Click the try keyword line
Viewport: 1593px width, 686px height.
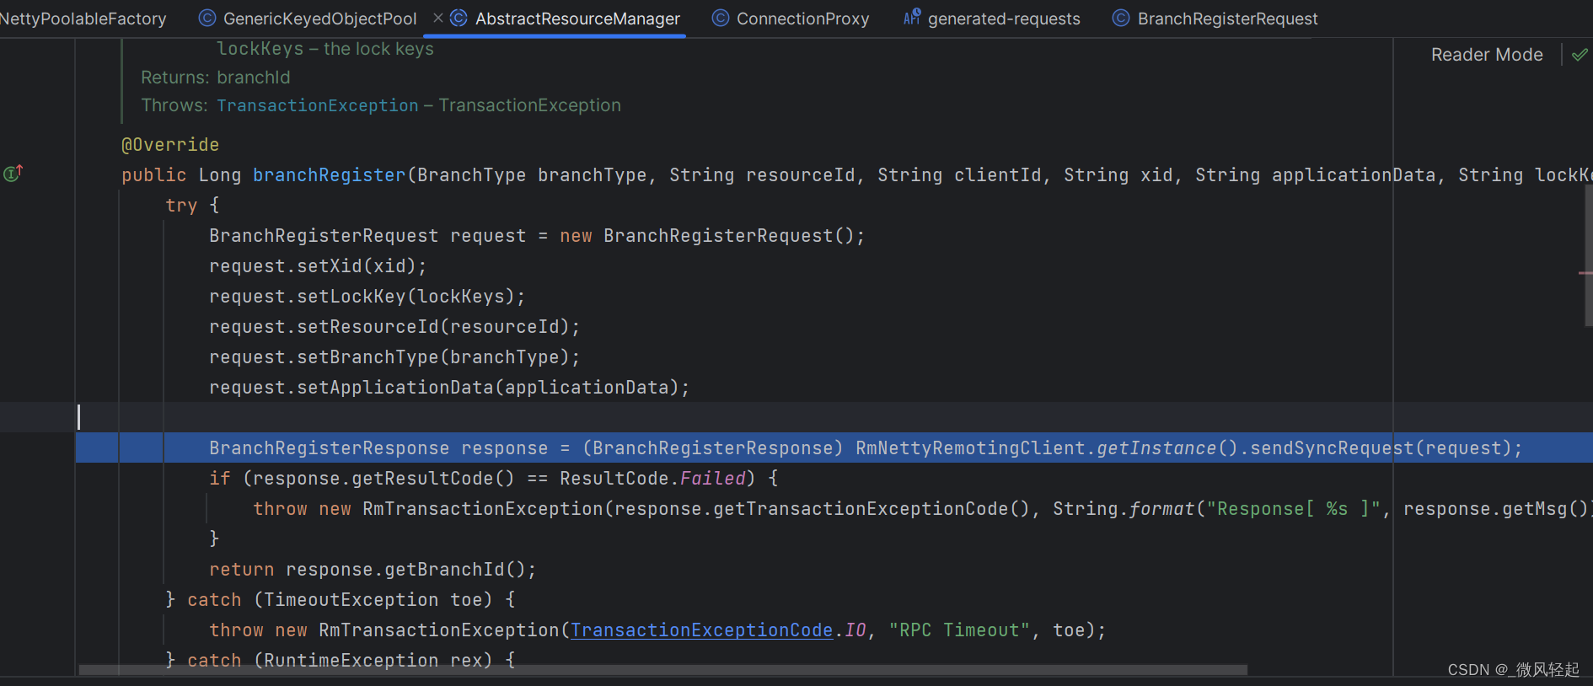coord(181,206)
